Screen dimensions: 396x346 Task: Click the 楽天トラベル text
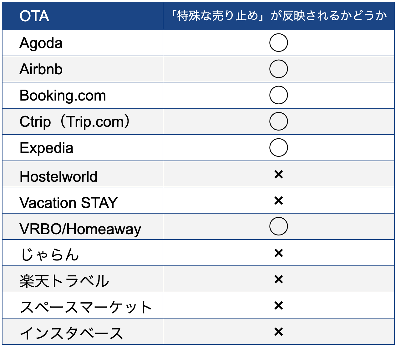coord(64,281)
